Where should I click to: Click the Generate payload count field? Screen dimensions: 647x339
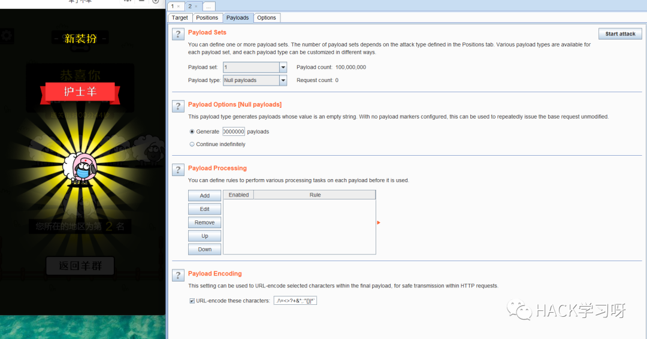[234, 132]
